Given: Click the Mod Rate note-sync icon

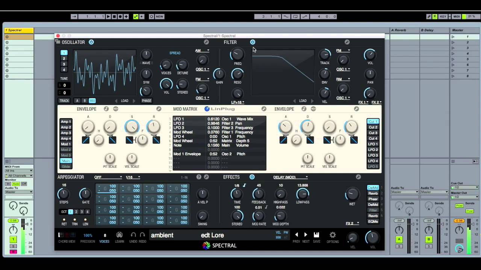Looking at the screenshot, I should pos(266,207).
